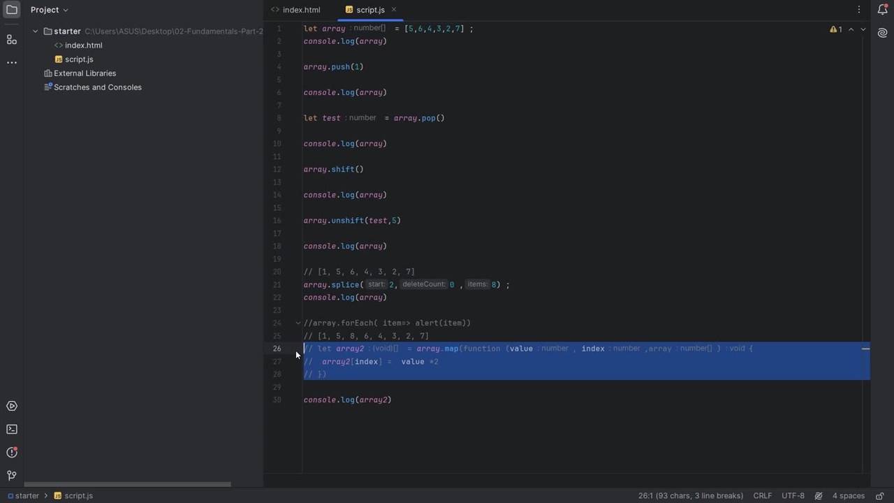Close the script.js editor tab
The height and width of the screenshot is (503, 894).
coord(393,10)
